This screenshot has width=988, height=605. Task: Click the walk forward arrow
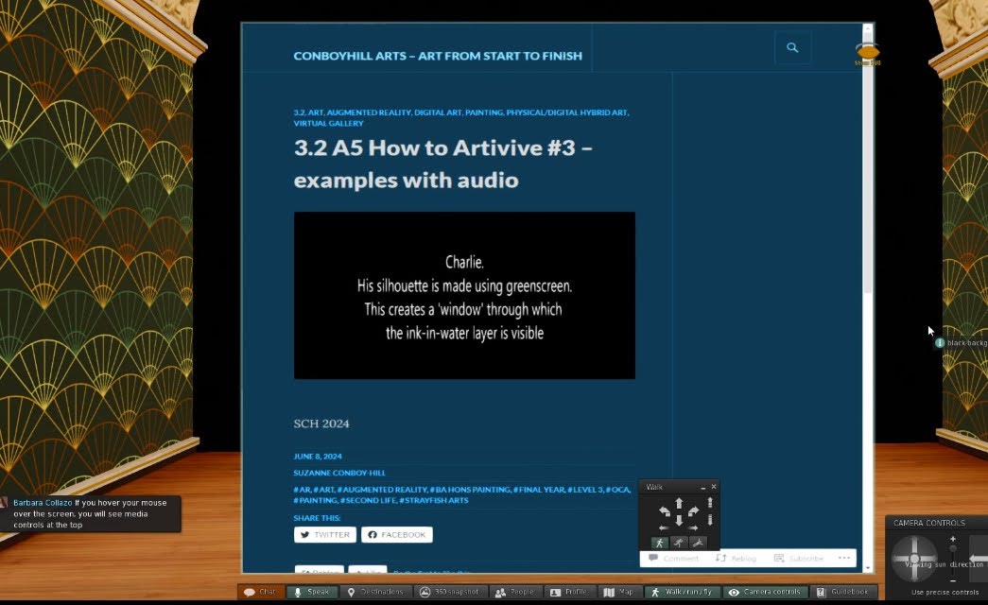[x=679, y=504]
